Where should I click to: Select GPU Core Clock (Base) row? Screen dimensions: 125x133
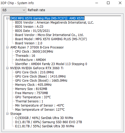(40, 76)
